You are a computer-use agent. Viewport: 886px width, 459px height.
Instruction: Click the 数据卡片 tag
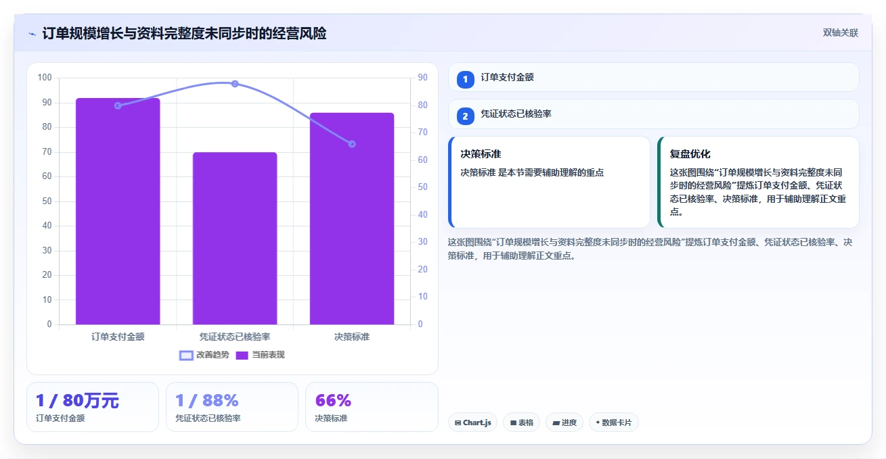(613, 422)
